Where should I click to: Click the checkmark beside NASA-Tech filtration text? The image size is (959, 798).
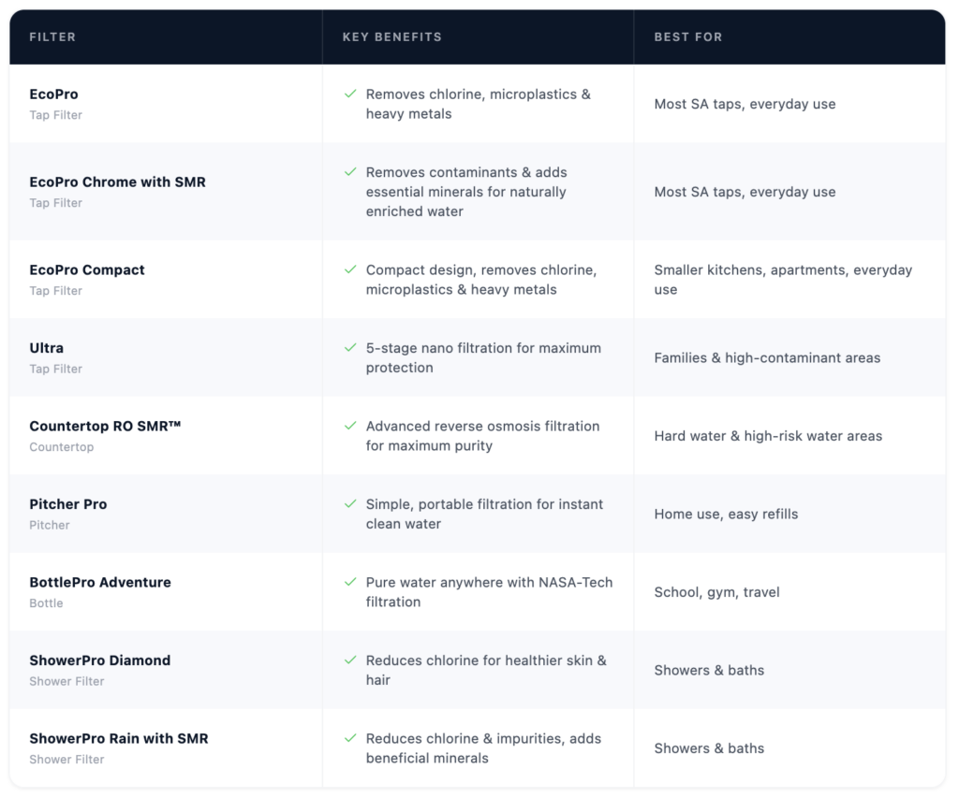coord(350,582)
